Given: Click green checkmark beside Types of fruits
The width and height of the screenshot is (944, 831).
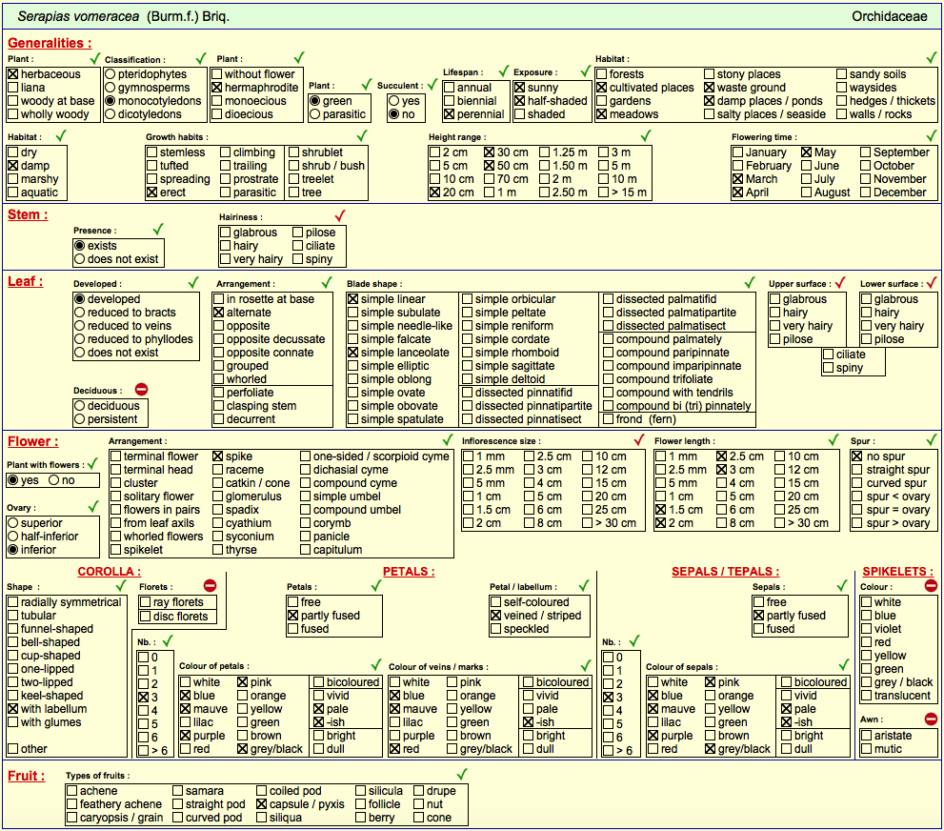Looking at the screenshot, I should (x=462, y=775).
